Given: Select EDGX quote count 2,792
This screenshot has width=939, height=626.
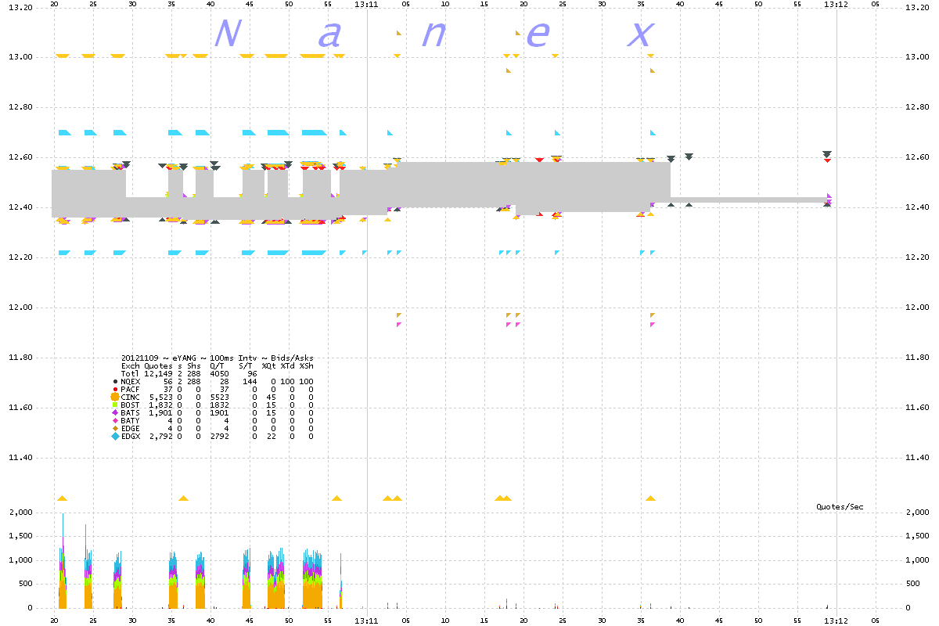Looking at the screenshot, I should coord(161,437).
